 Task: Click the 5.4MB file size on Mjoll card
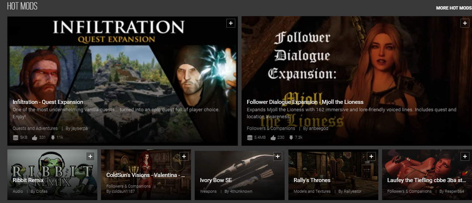(260, 138)
